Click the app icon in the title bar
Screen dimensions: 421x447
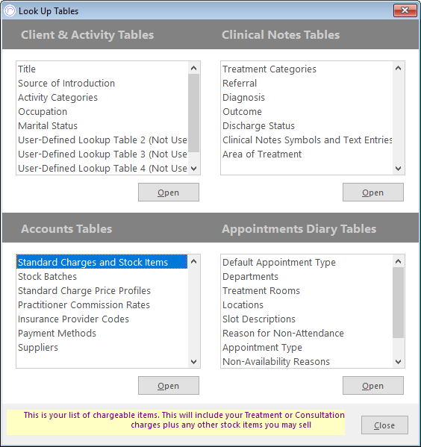pyautogui.click(x=10, y=11)
